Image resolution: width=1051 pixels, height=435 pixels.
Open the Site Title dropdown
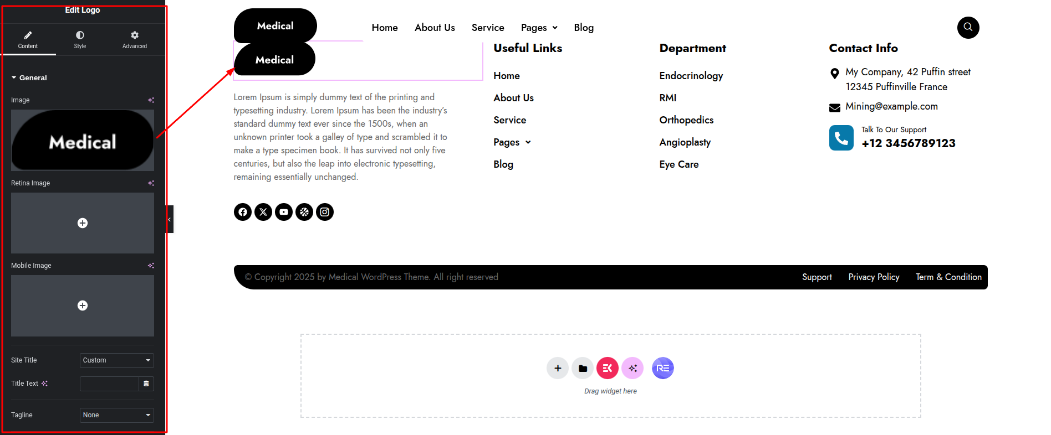pos(116,360)
